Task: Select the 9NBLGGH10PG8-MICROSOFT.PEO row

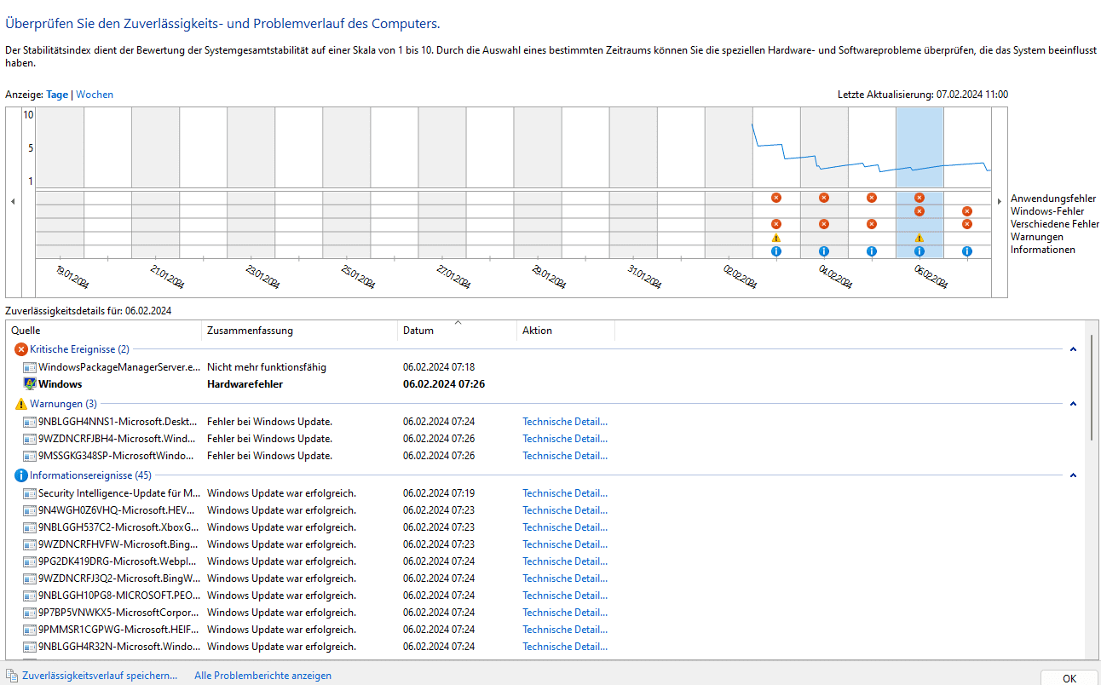Action: 545,596
